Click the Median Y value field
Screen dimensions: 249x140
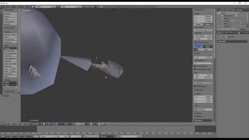tap(203, 19)
